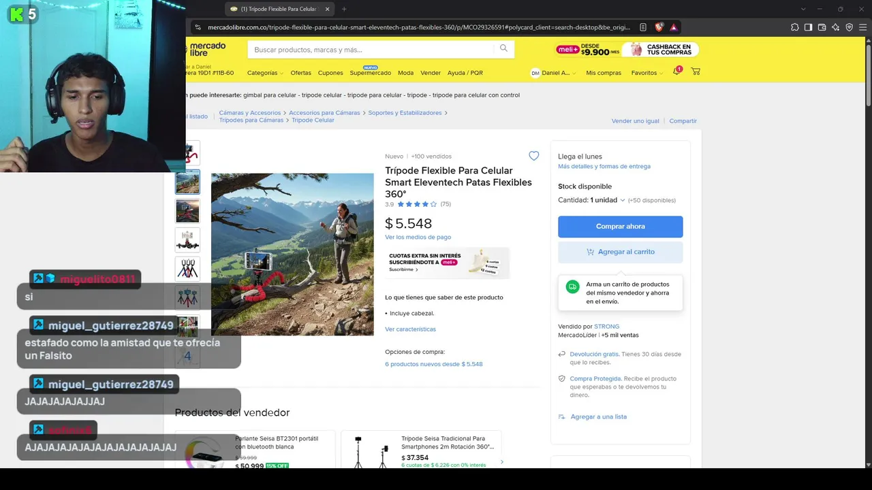Click the next arrow in seller products carousel
The width and height of the screenshot is (872, 490).
coord(502,462)
